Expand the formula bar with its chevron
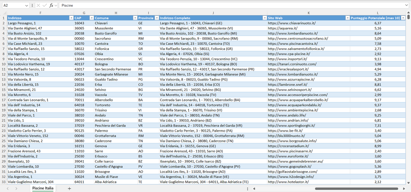Screen dimensions: 411x192 [x=406, y=5]
